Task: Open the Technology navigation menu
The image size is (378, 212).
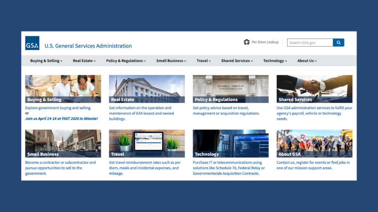Action: [x=275, y=61]
